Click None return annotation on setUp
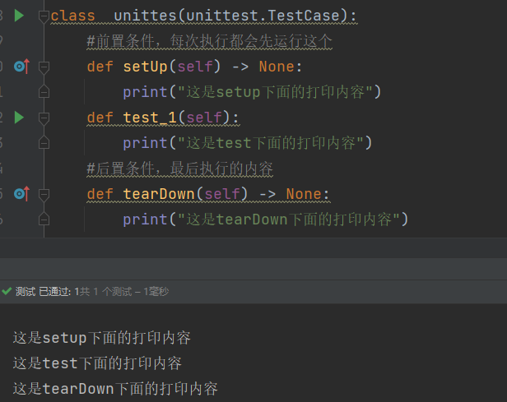This screenshot has height=402, width=507. 277,67
